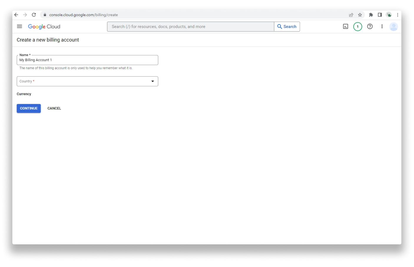
Task: Open the Chrome profile avatar
Action: 389,15
